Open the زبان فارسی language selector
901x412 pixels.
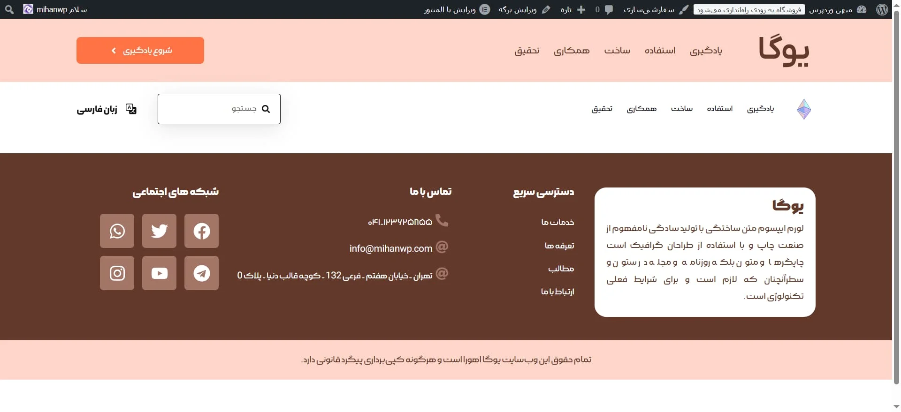[107, 109]
